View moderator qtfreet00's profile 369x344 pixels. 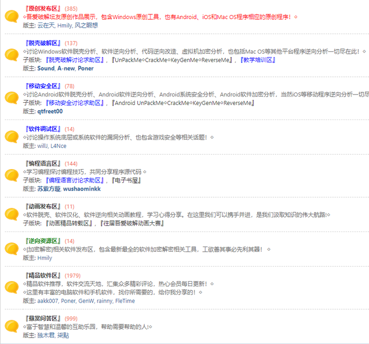pos(50,111)
